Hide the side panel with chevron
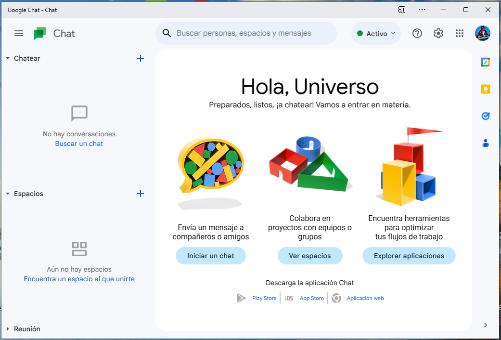 485,325
